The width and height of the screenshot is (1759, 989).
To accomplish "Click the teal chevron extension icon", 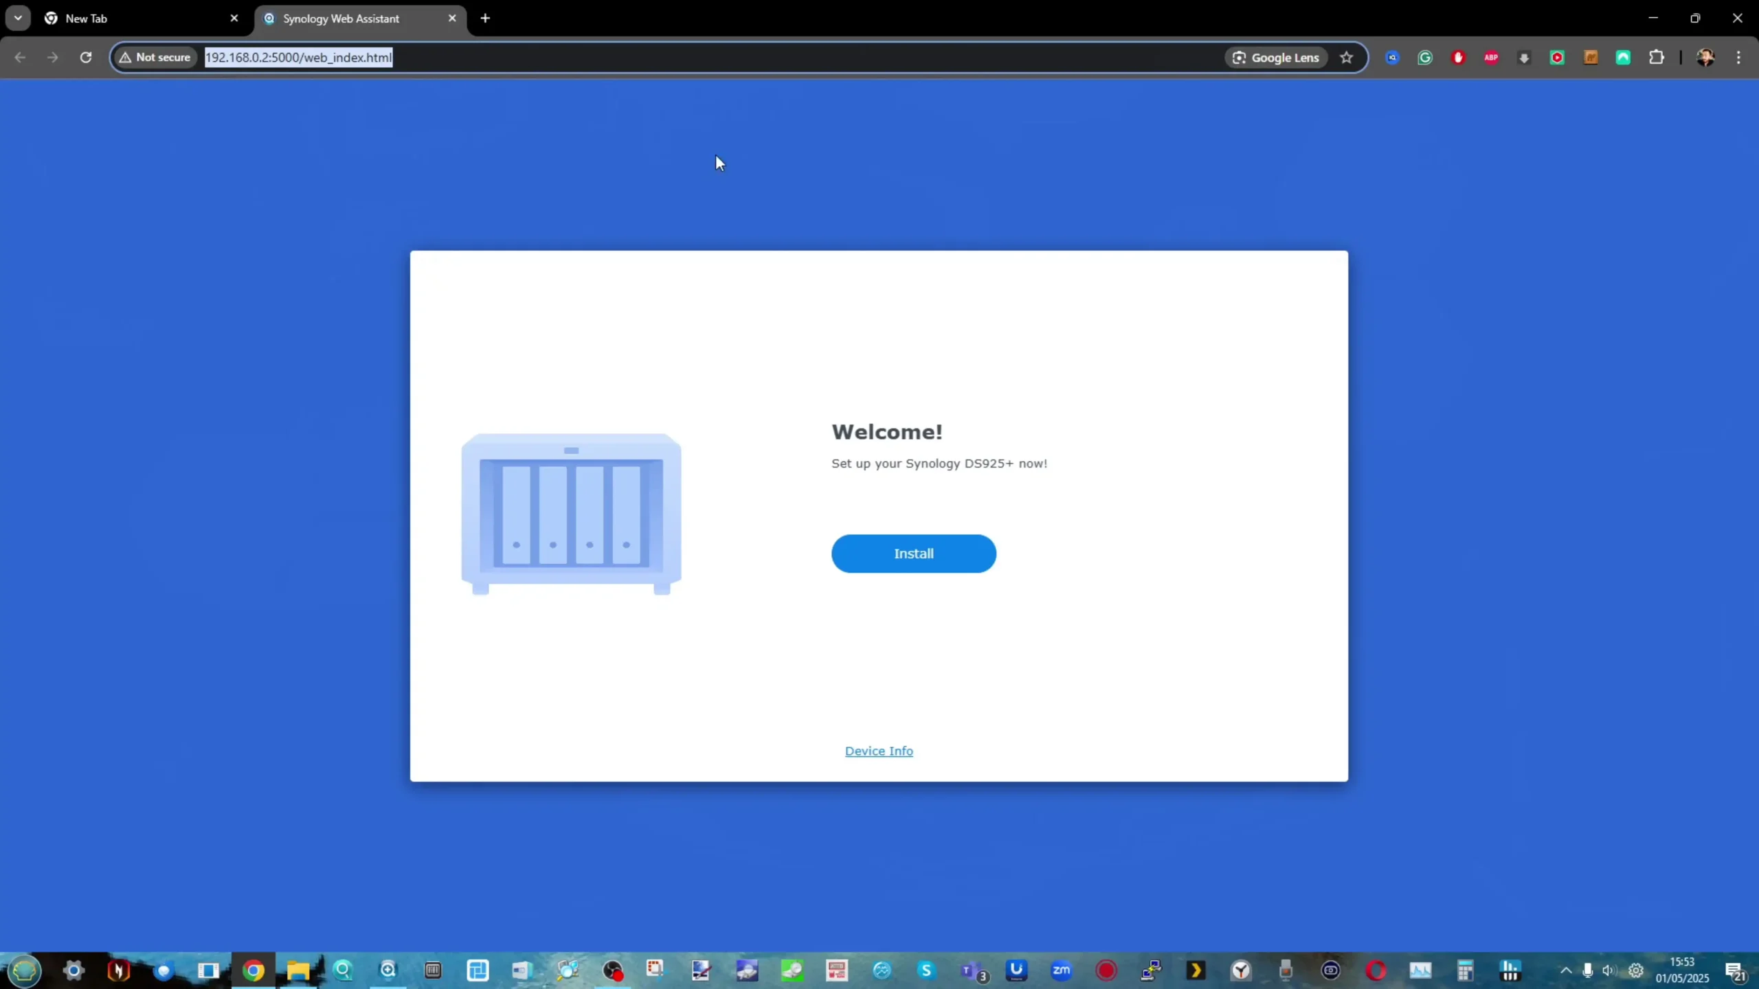I will pyautogui.click(x=1623, y=58).
